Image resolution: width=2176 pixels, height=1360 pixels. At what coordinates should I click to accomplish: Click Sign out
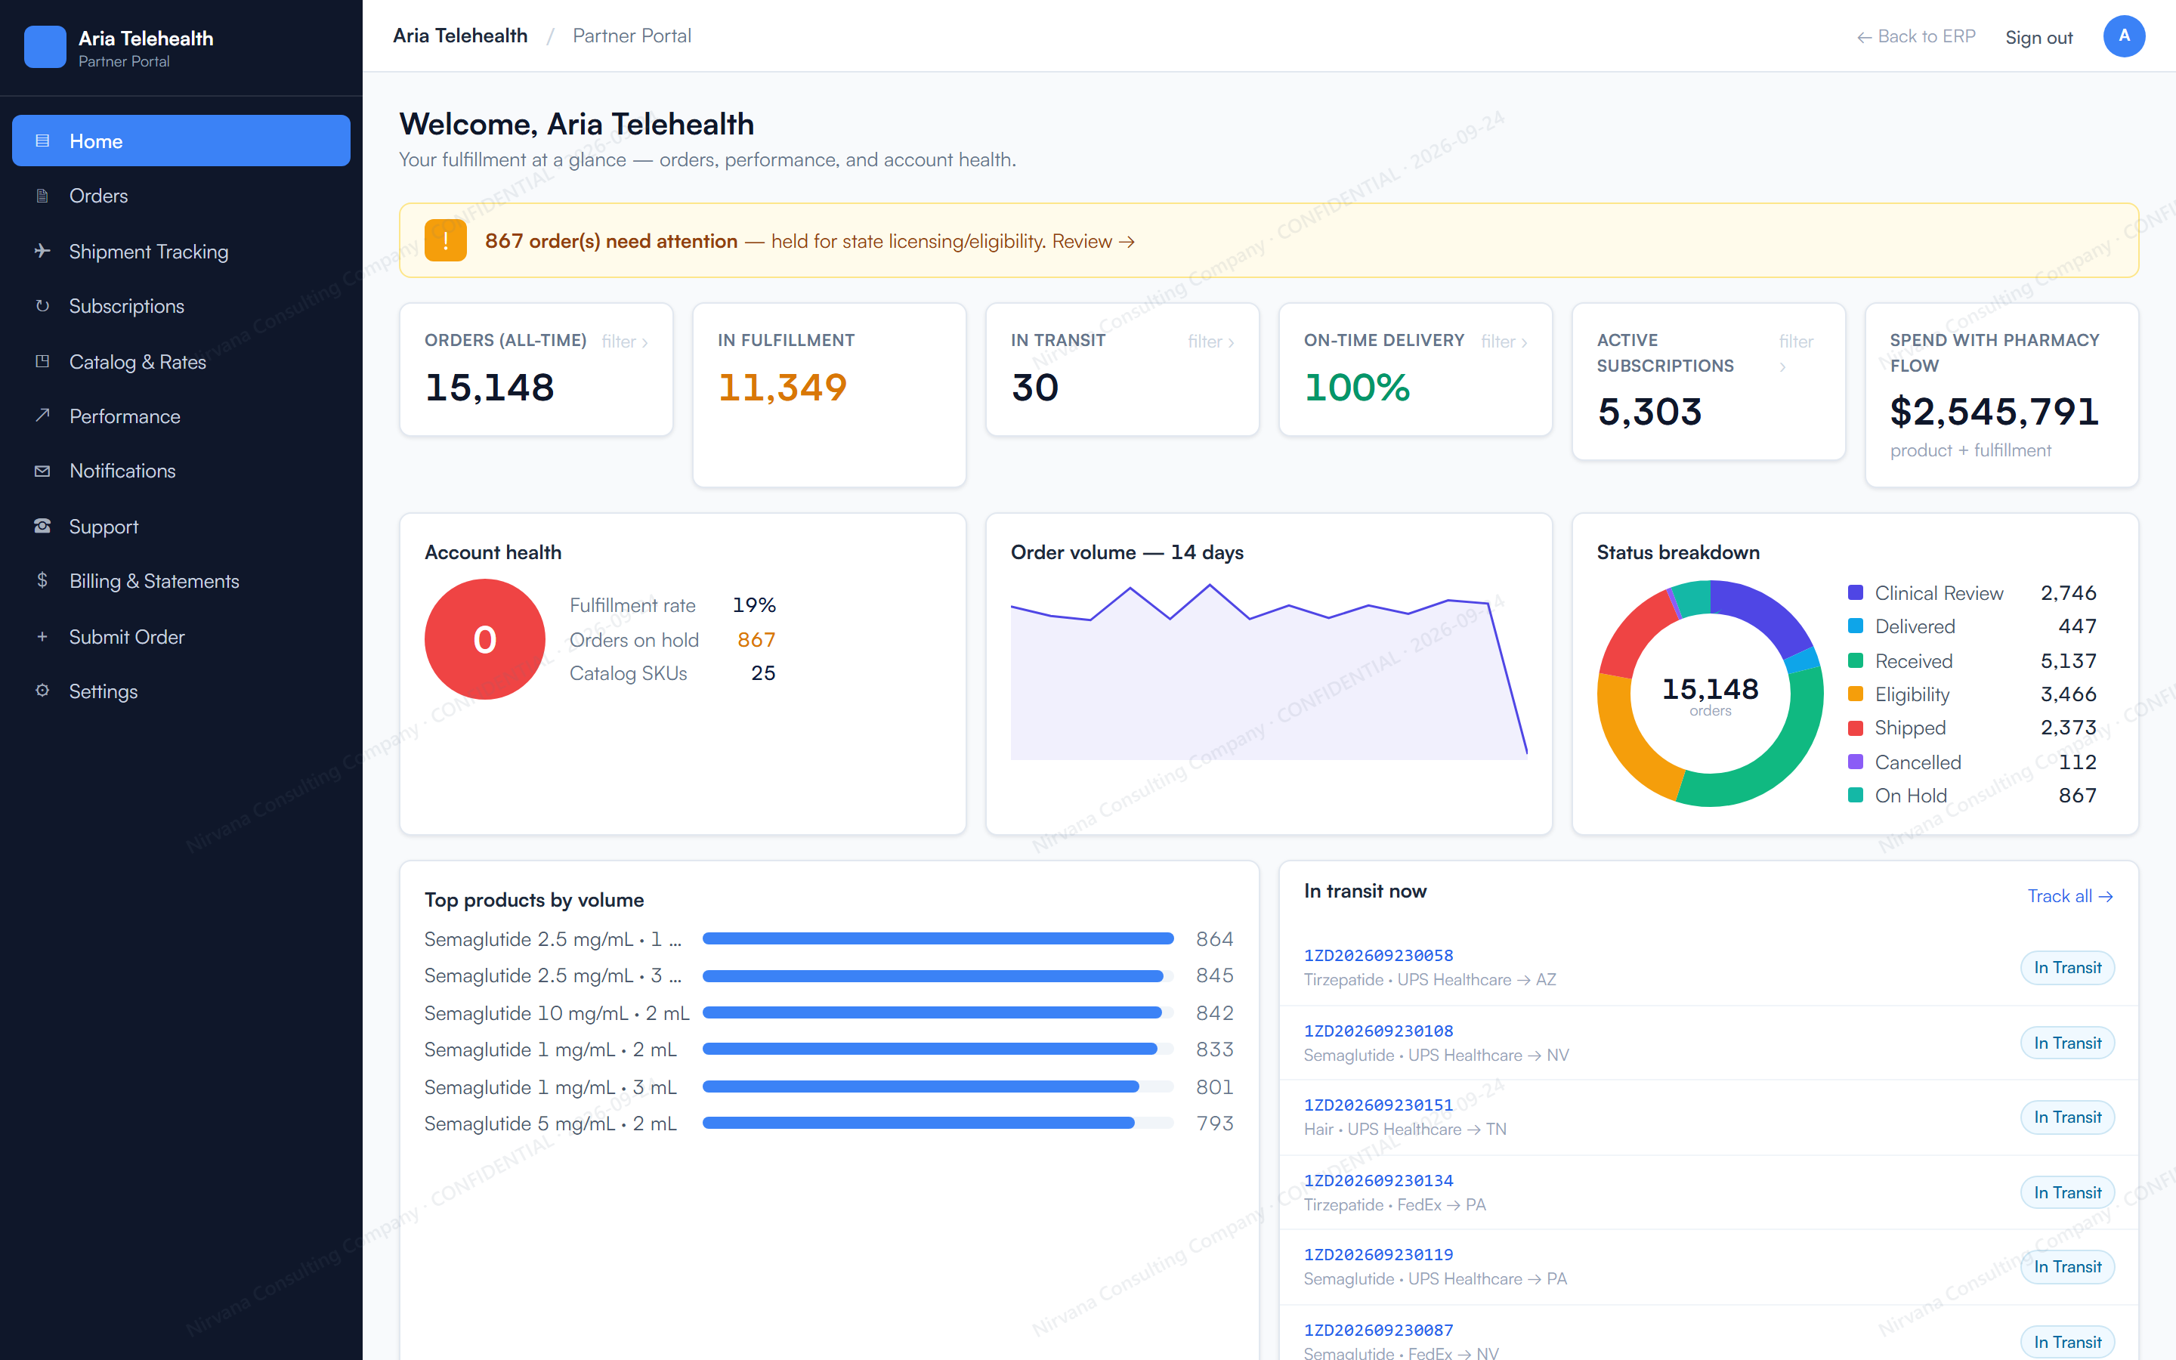coord(2038,38)
